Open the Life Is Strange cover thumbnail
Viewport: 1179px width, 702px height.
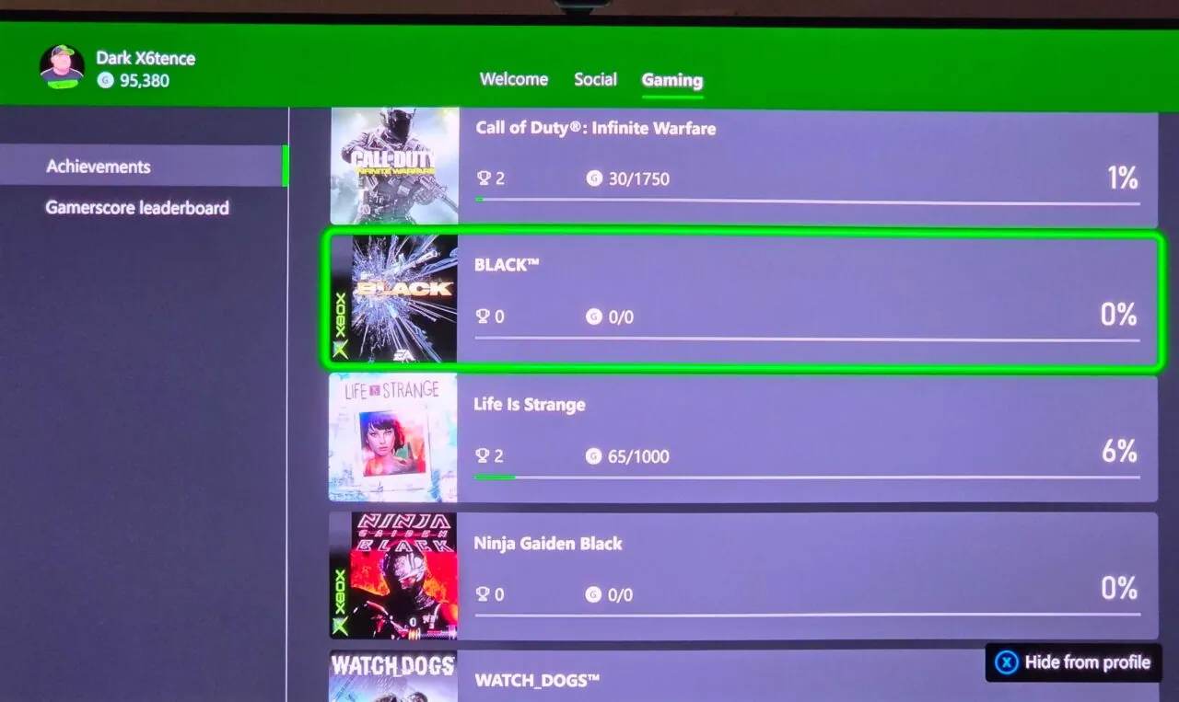(393, 438)
